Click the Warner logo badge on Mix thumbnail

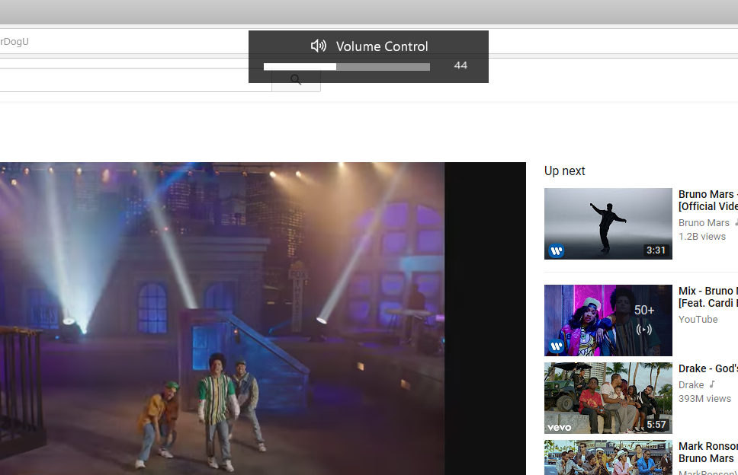click(557, 347)
